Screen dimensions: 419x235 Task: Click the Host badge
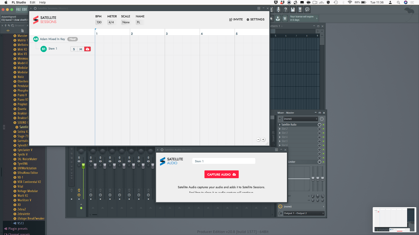[x=73, y=39]
